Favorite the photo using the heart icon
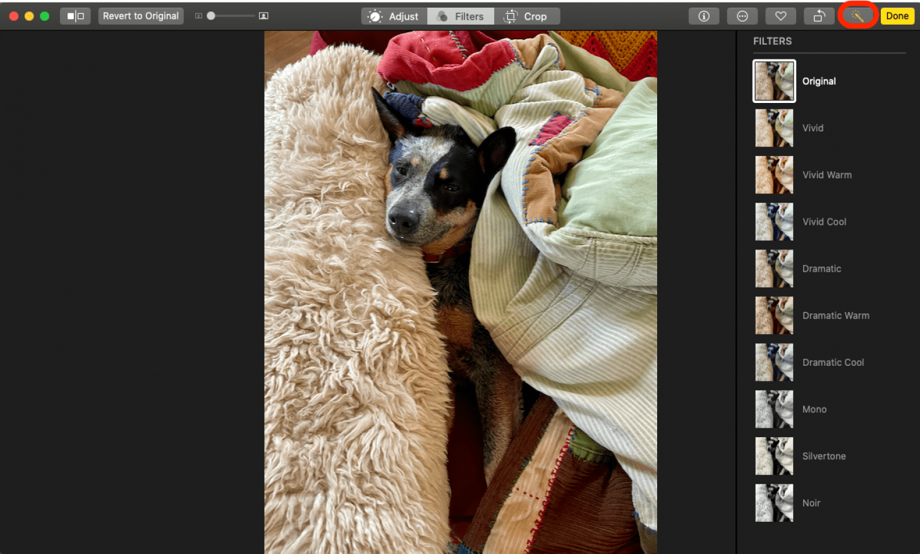The width and height of the screenshot is (920, 554). tap(780, 16)
